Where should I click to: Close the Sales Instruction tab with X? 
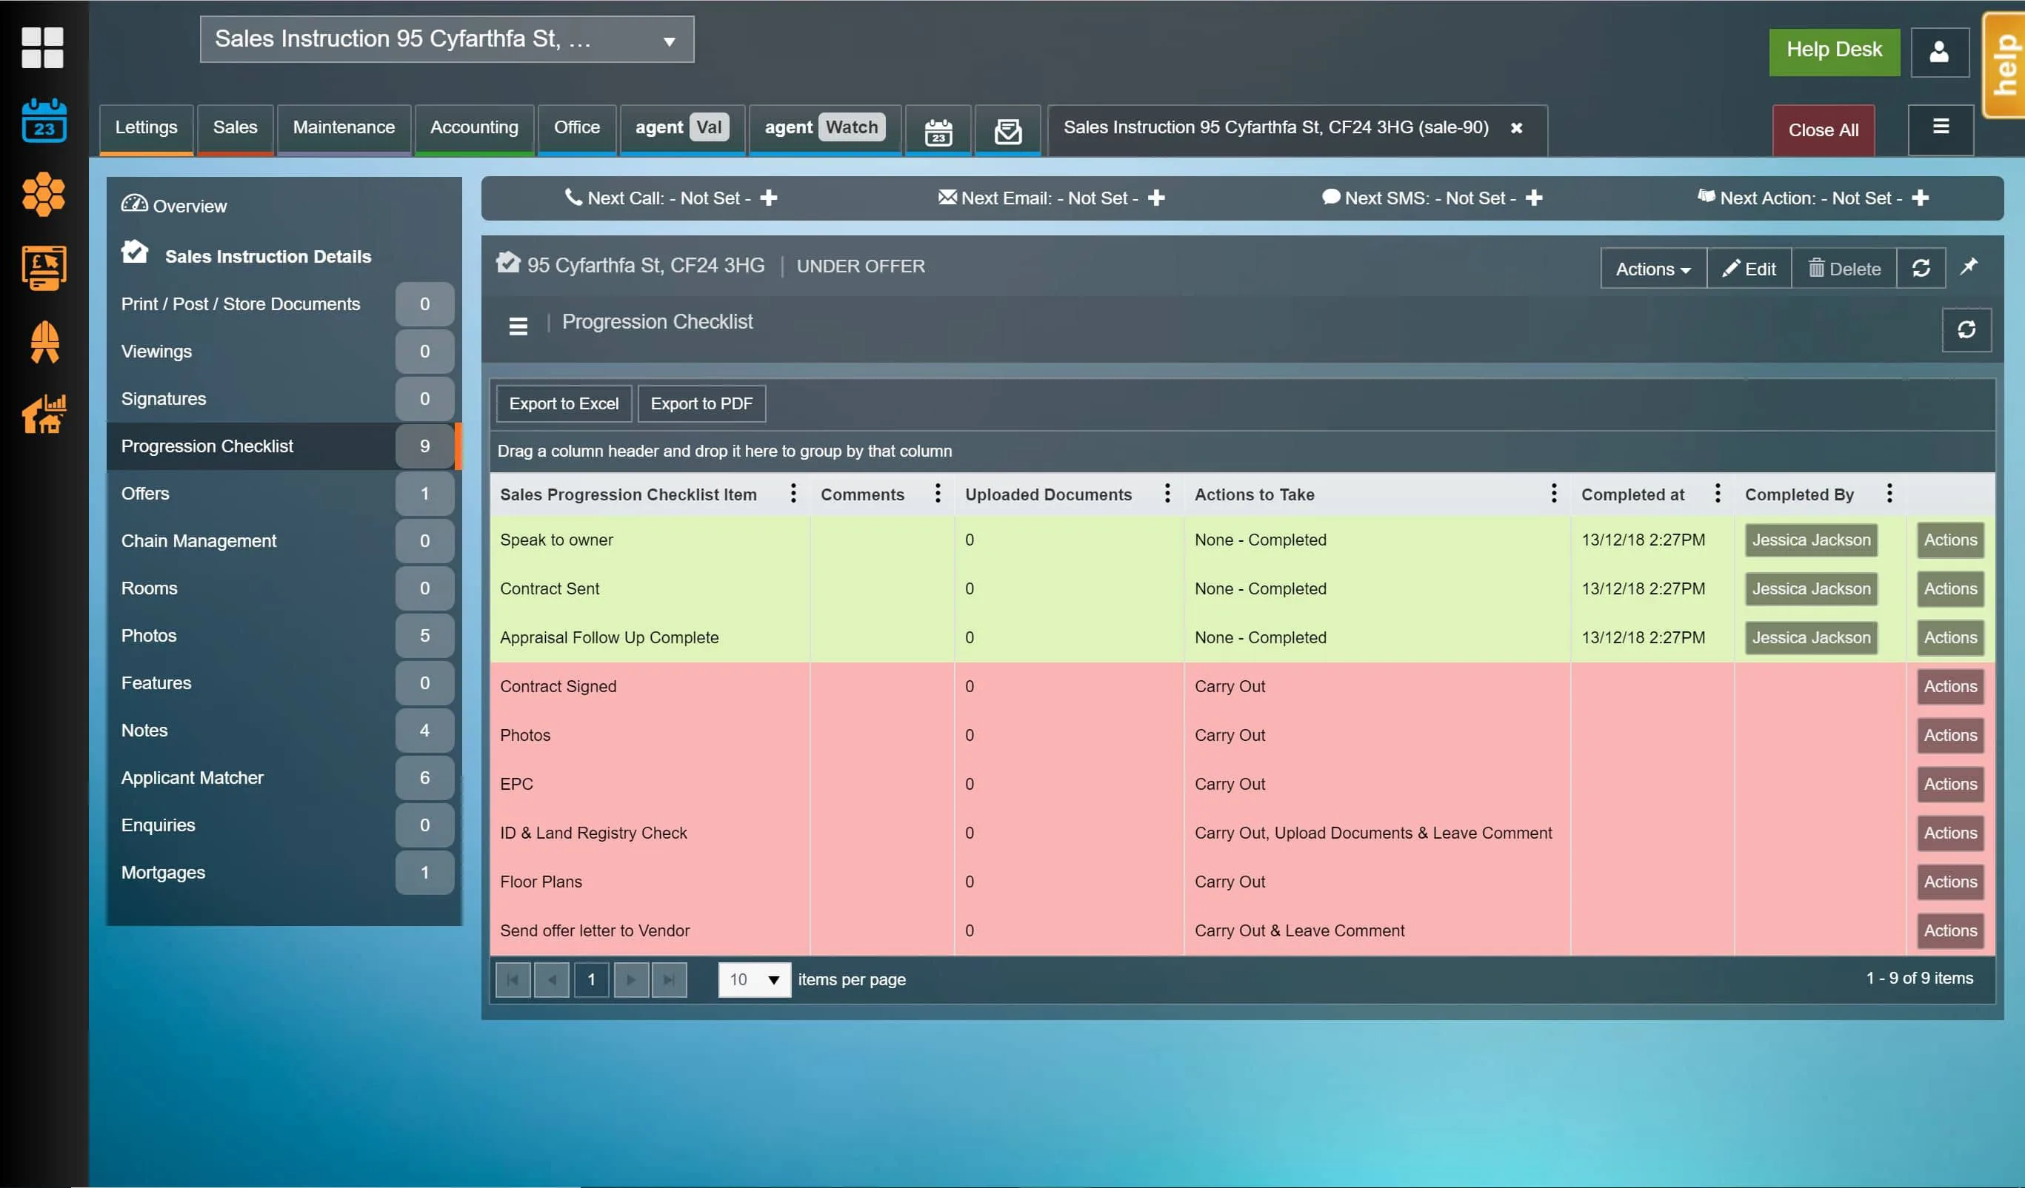[1516, 128]
